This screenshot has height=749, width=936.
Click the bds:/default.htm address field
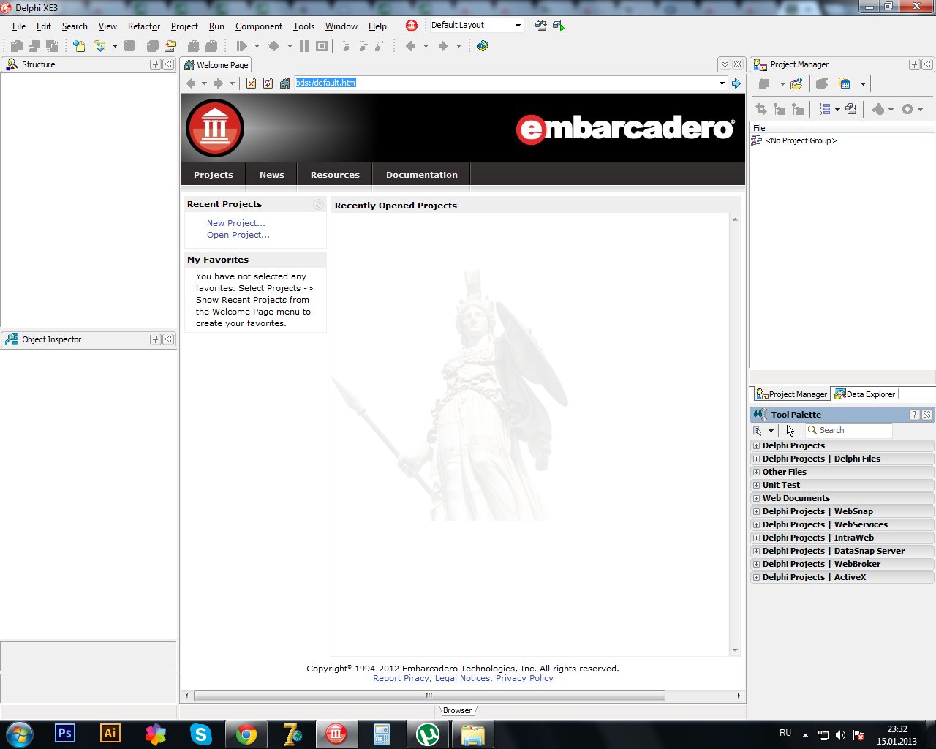click(506, 83)
